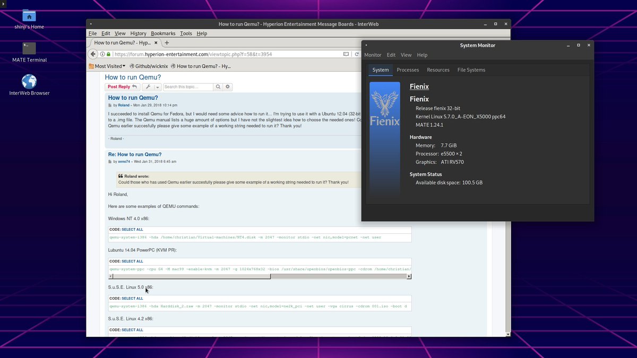This screenshot has width=637, height=358.
Task: Click the browser URL address field
Action: pyautogui.click(x=227, y=54)
